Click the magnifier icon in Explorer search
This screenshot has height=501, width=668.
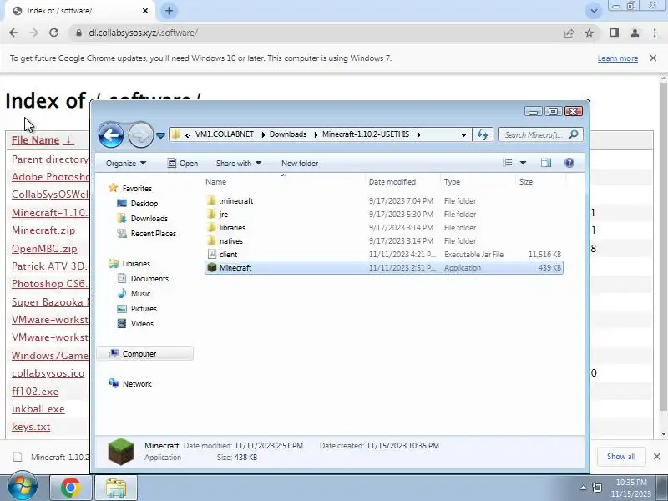pyautogui.click(x=574, y=134)
